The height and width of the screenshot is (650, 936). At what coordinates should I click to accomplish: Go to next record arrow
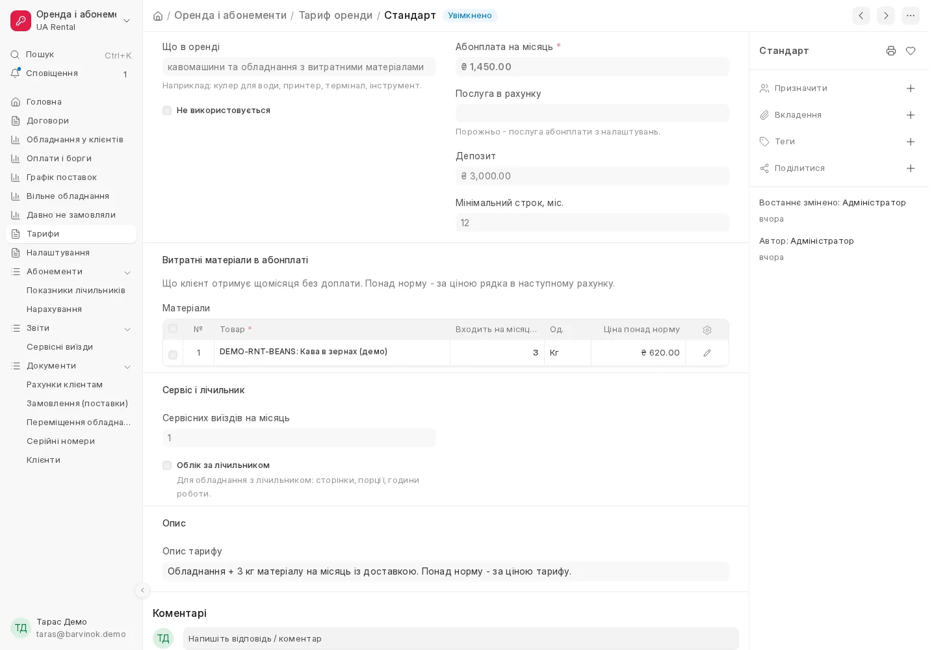tap(886, 16)
